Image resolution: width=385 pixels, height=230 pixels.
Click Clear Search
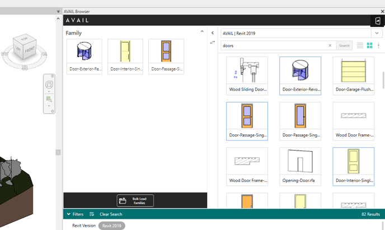(111, 214)
